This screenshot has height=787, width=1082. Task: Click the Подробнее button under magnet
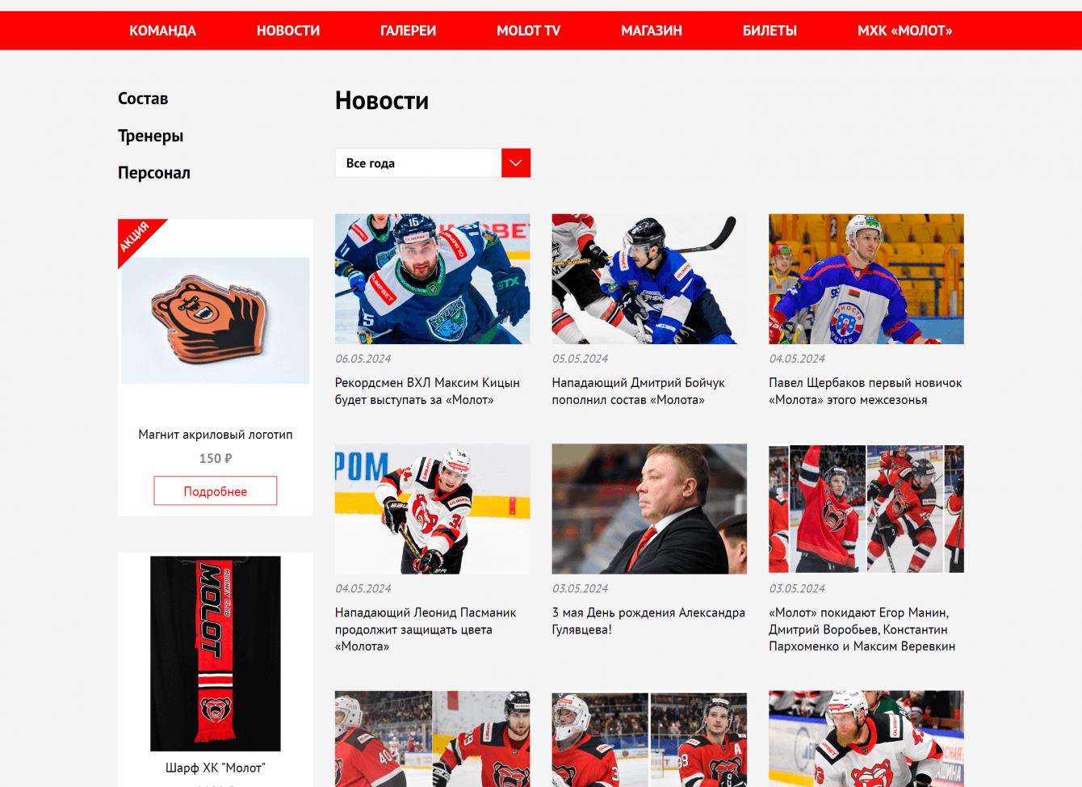coord(216,491)
